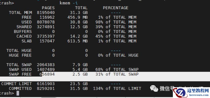Viewport: 210px width, 98px height.
Task: Select the PAGES column header
Action: 48,8
